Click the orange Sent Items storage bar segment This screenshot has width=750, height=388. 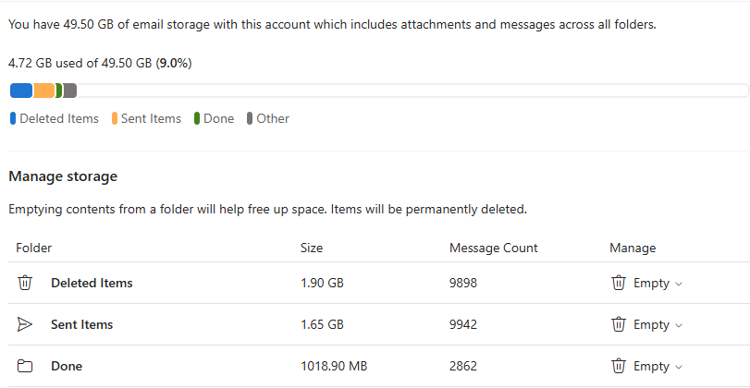44,91
